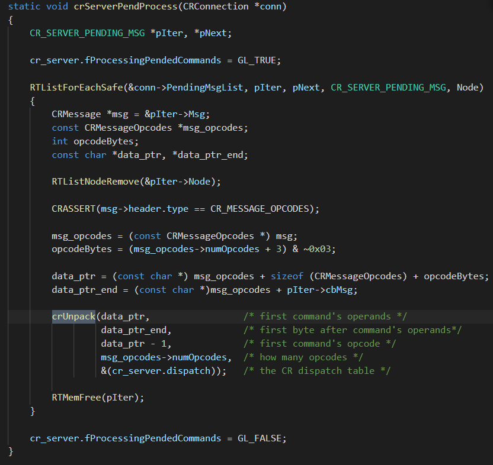493x465 pixels.
Task: Click the highlighted crUnpack call
Action: point(73,317)
